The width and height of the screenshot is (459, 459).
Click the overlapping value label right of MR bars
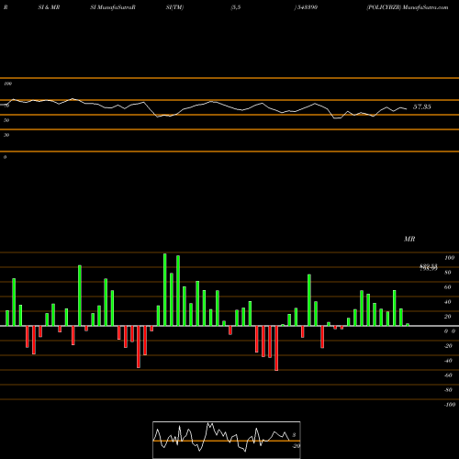coord(429,267)
